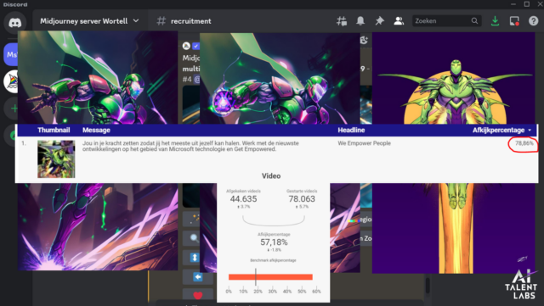The image size is (544, 306).
Task: Show pinned messages pin icon
Action: pyautogui.click(x=380, y=21)
